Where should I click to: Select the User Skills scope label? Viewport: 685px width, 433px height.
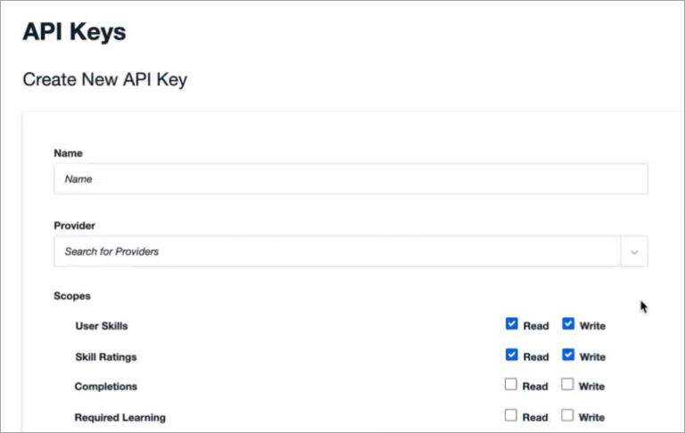click(x=102, y=326)
